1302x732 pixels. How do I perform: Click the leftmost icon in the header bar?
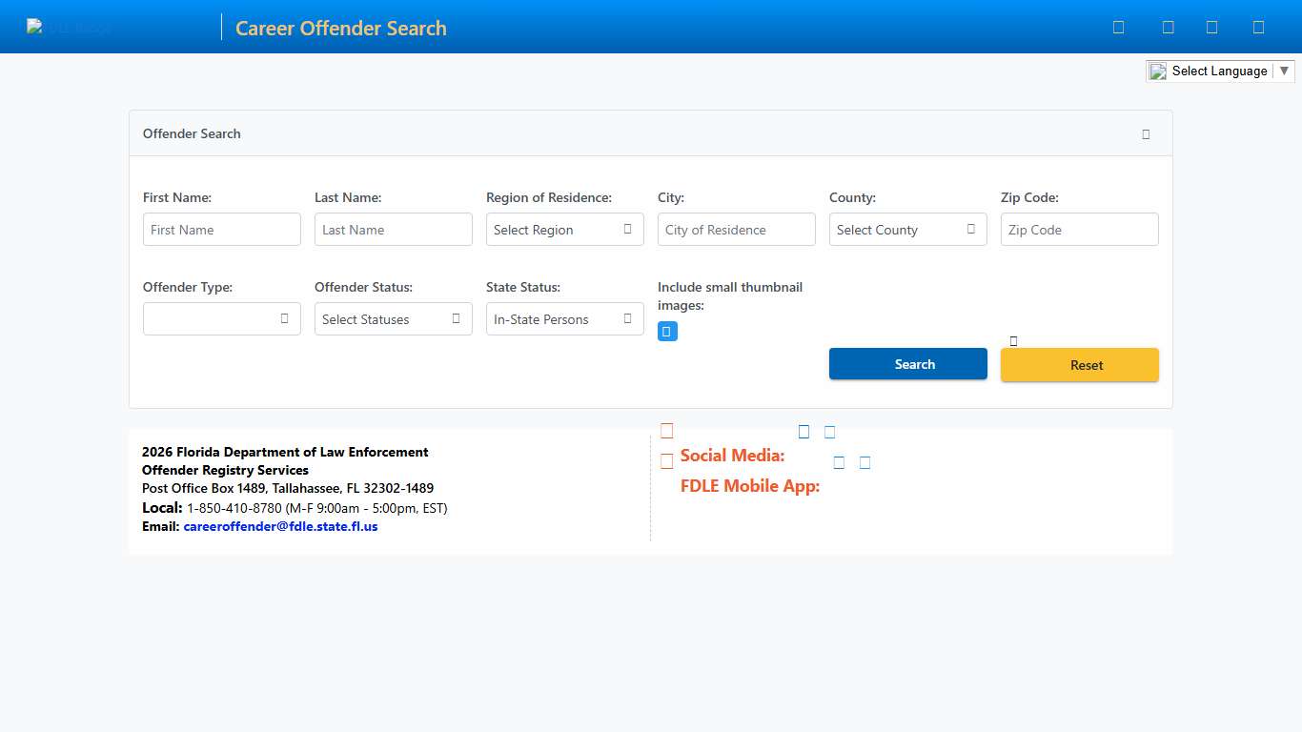[1118, 28]
